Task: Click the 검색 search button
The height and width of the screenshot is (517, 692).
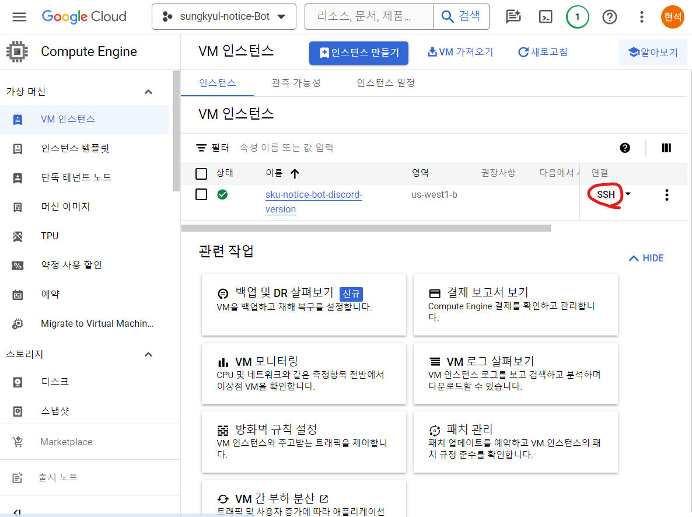Action: point(461,16)
